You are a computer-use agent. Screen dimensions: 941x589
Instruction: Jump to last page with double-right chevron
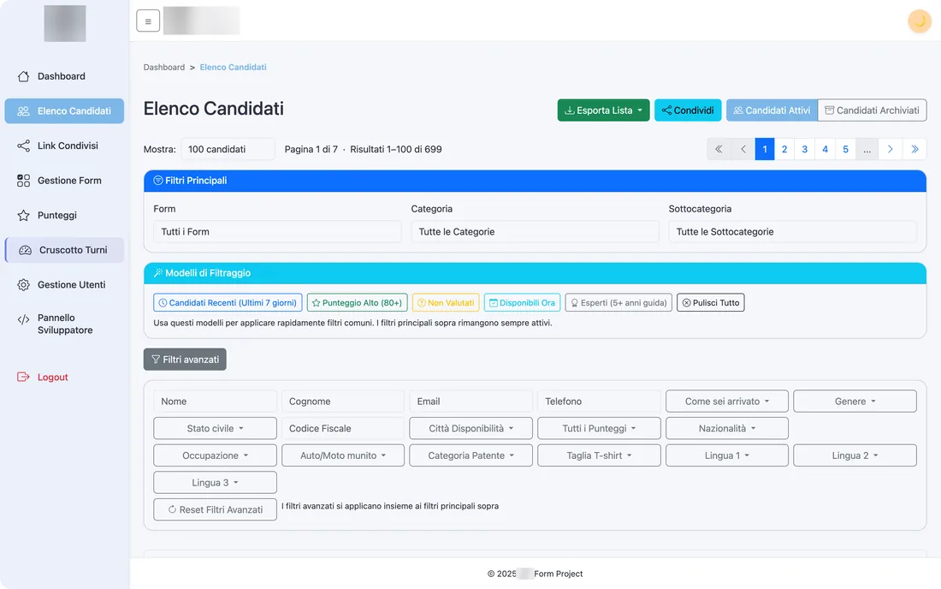914,149
